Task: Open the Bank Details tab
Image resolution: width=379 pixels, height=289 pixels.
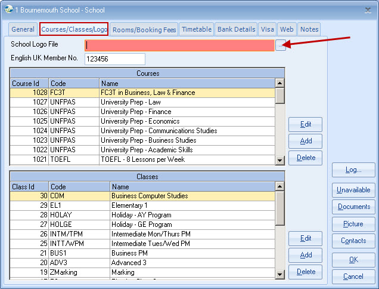Action: coord(236,29)
